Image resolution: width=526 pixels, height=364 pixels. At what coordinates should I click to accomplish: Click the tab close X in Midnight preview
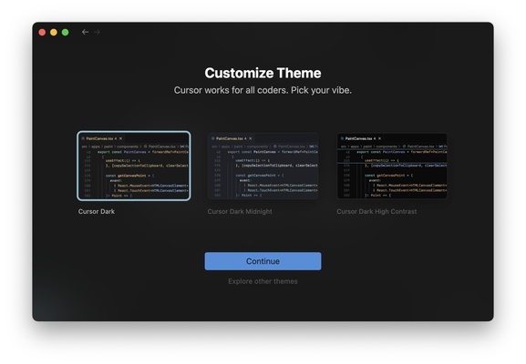click(251, 138)
